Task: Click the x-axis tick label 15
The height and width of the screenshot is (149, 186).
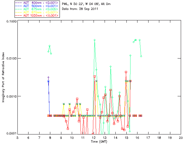Action: 126,138
